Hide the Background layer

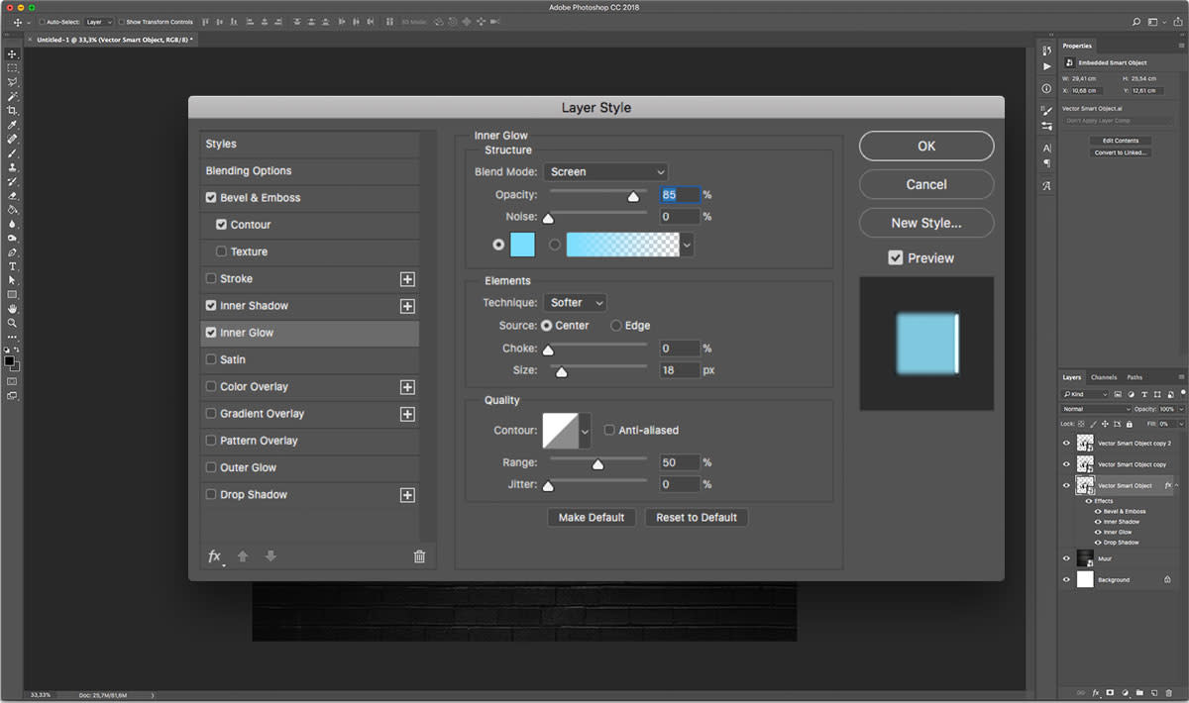pos(1066,579)
